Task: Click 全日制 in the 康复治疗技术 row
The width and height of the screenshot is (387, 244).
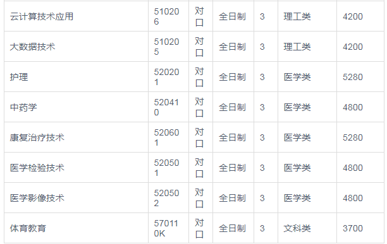Action: [232, 137]
